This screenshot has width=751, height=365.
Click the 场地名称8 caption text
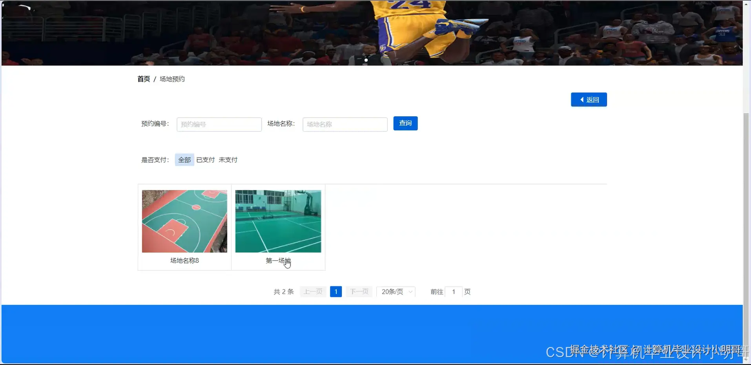(x=184, y=260)
